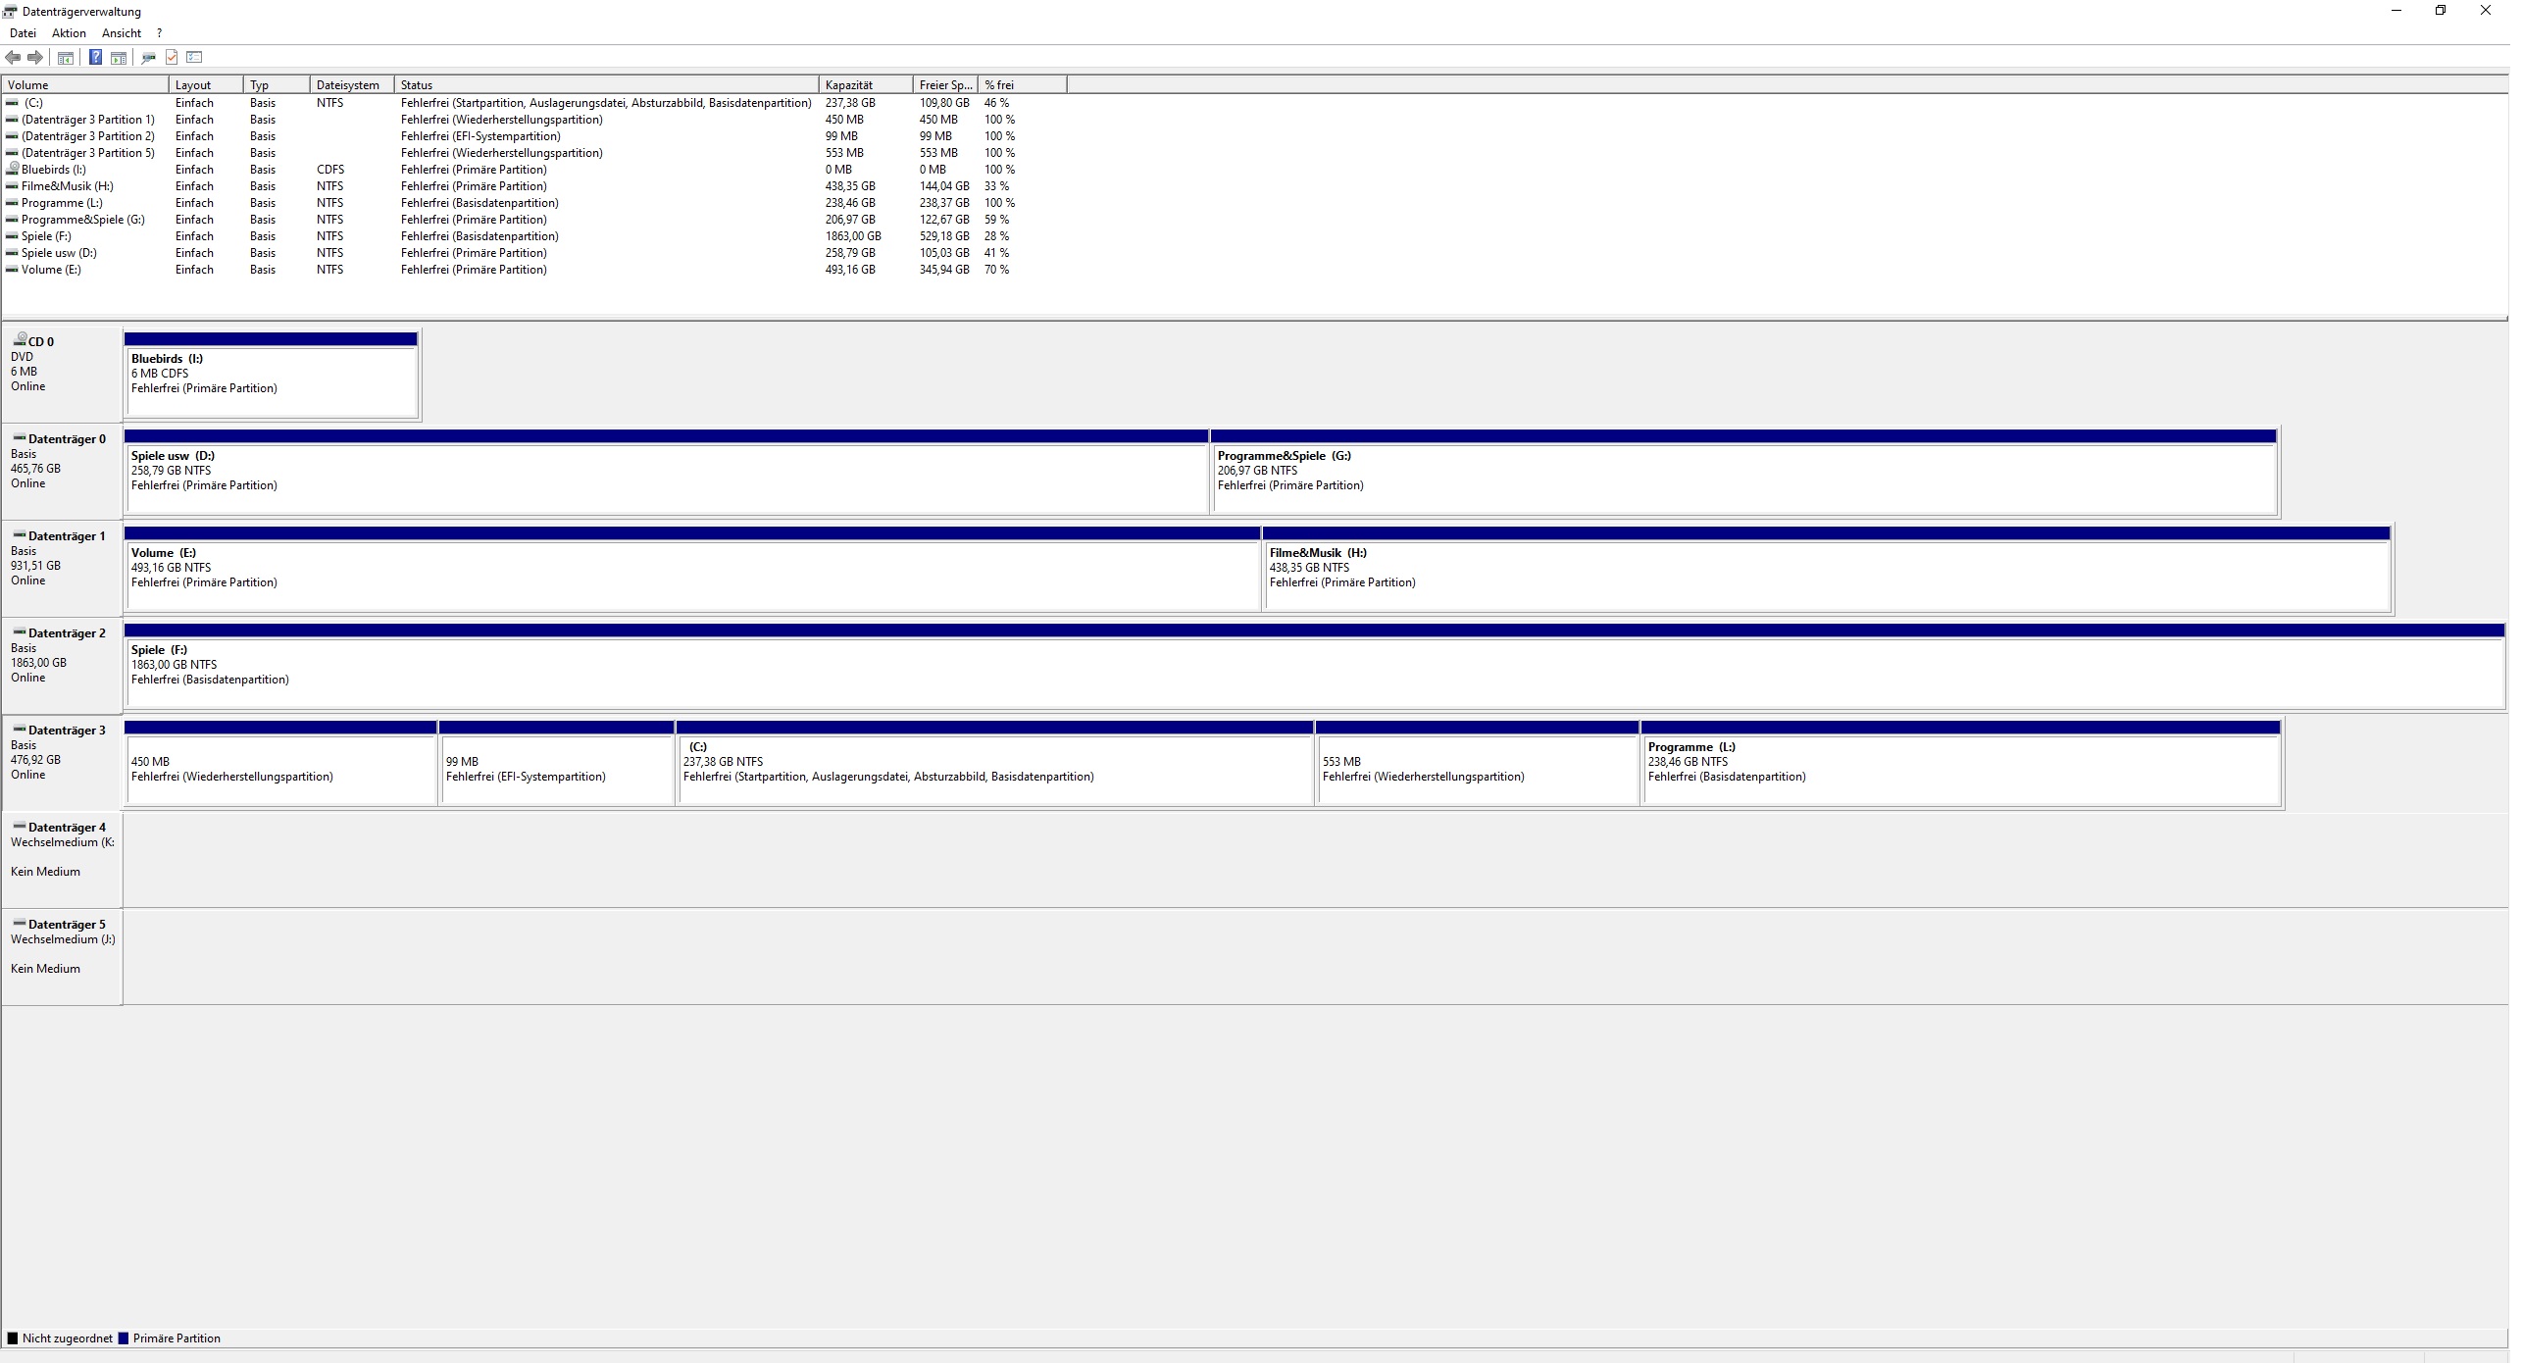Select the 99 MB EFI-Systempartition block
This screenshot has width=2522, height=1363.
coord(556,770)
